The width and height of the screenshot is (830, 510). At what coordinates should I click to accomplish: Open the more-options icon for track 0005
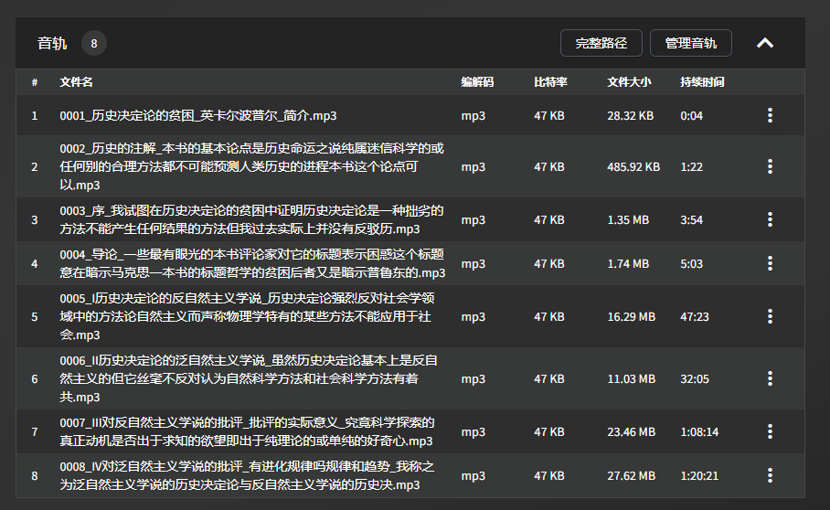(x=770, y=316)
